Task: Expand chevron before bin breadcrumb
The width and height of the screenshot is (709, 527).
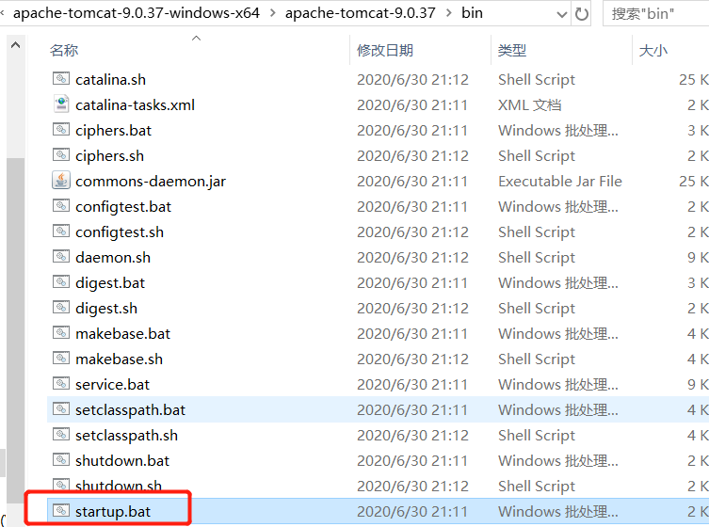Action: (448, 13)
